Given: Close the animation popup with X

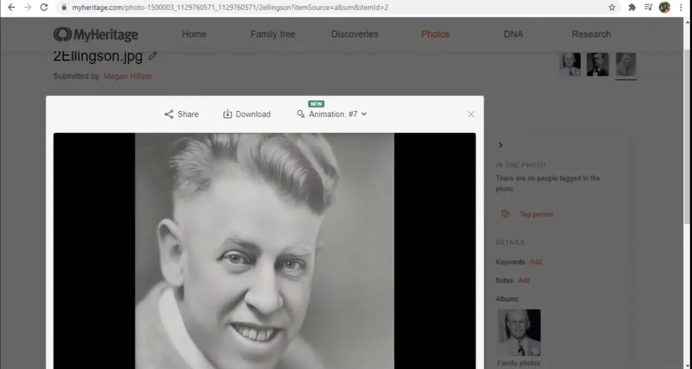Looking at the screenshot, I should 471,114.
